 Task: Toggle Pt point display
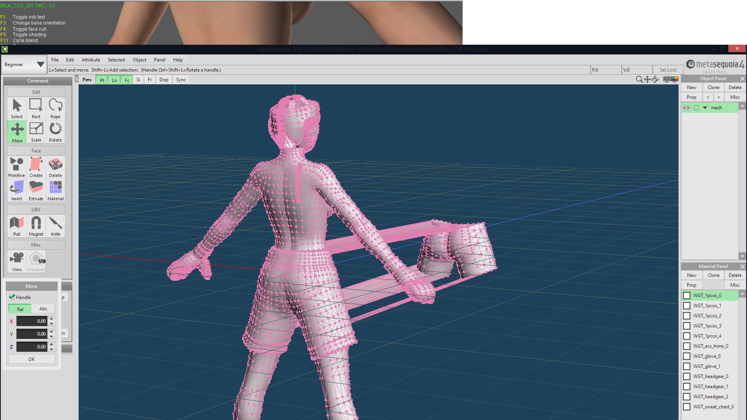pos(102,80)
